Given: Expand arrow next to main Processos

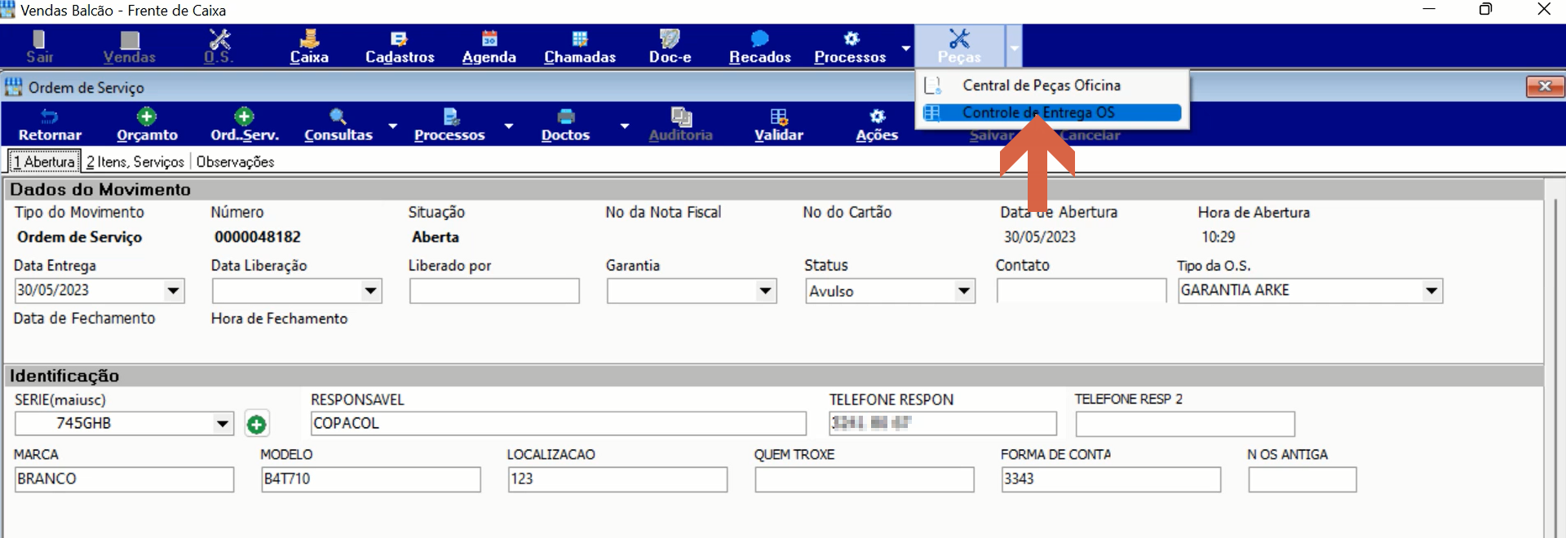Looking at the screenshot, I should [905, 48].
